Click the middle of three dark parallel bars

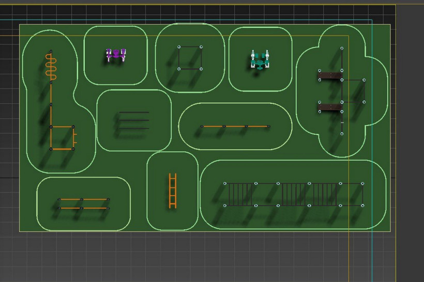[x=134, y=120]
